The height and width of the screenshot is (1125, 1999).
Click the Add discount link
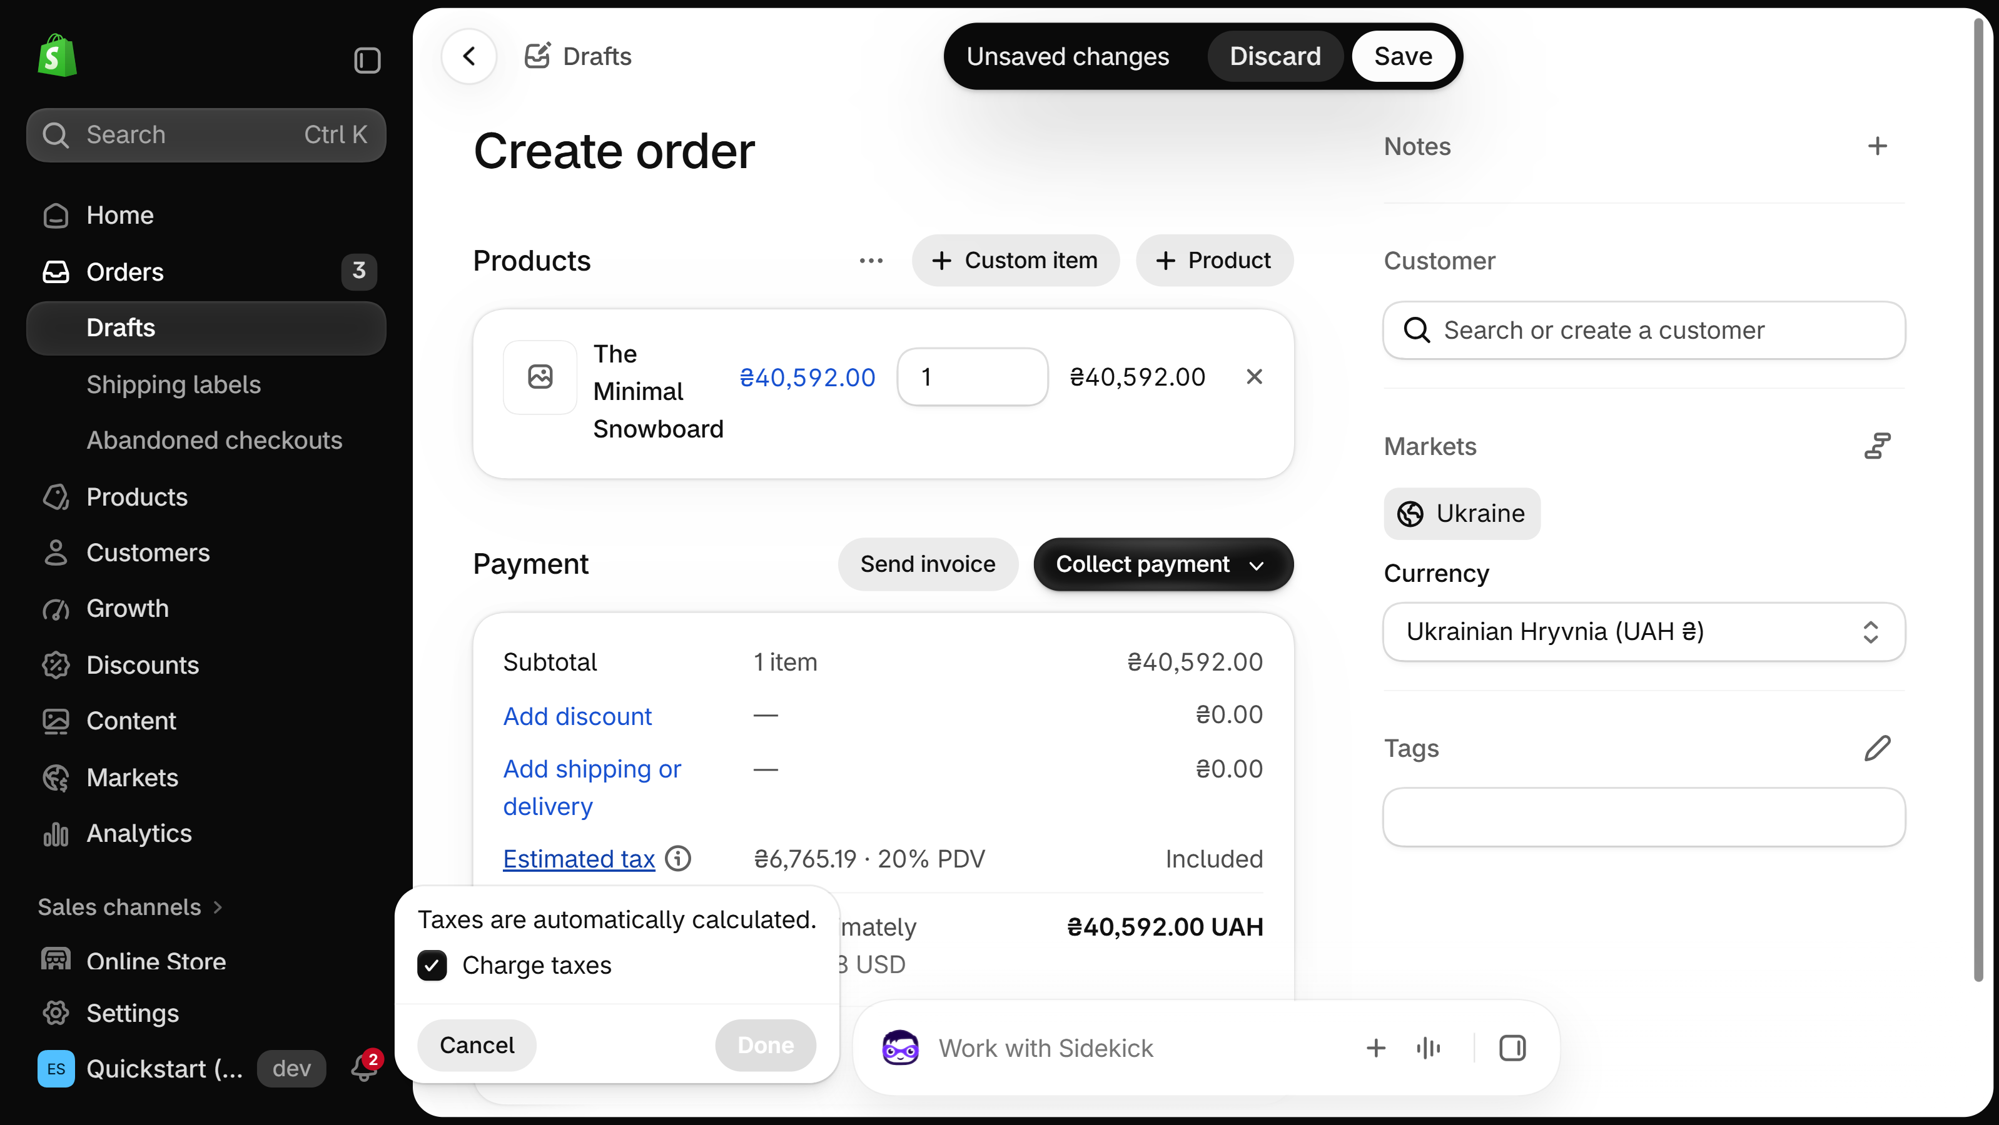pos(577,716)
